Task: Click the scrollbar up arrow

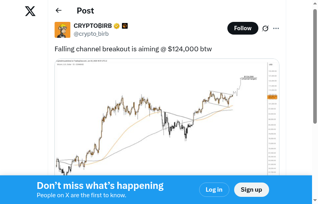Action: pos(315,3)
